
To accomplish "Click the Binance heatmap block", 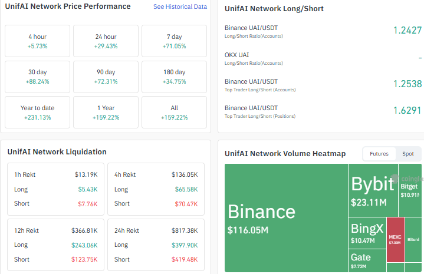I will 286,218.
